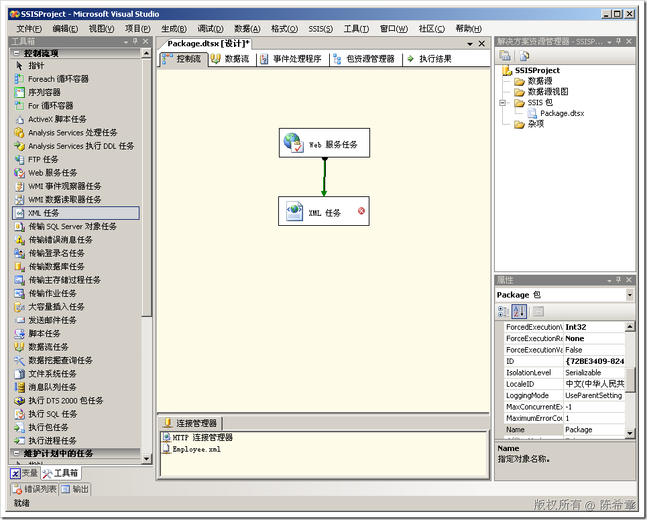
Task: Open the 属性 panel options dropdown arrow
Action: click(609, 280)
